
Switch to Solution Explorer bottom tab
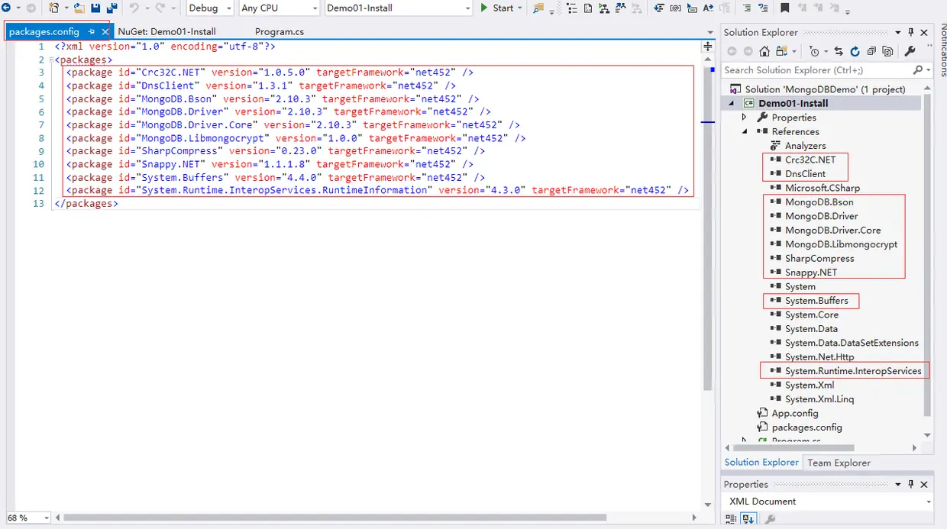tap(761, 462)
